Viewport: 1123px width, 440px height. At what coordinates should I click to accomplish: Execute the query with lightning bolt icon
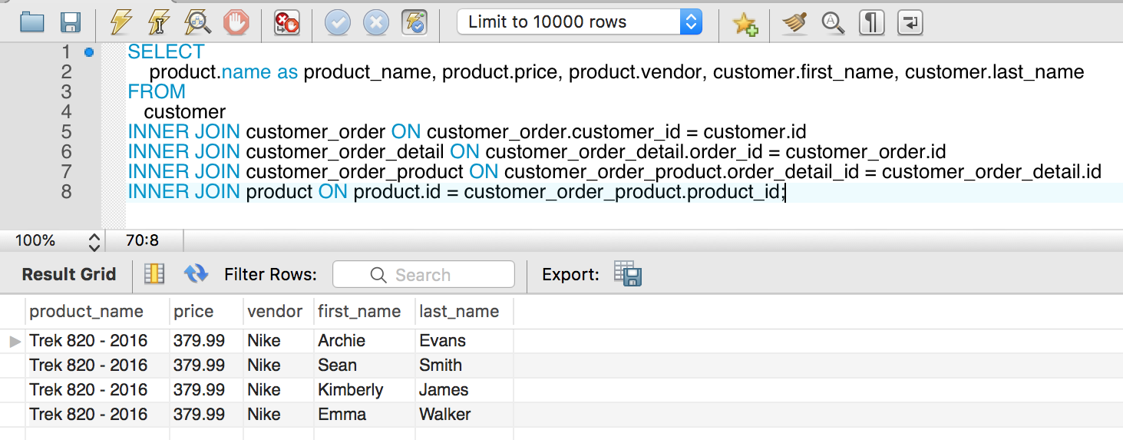coord(121,22)
